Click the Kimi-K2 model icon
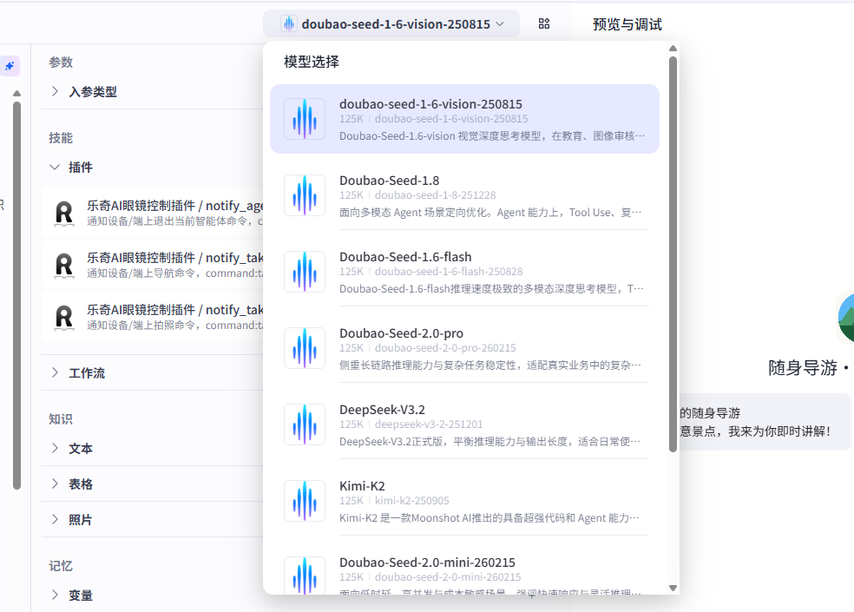Viewport: 854px width, 612px height. tap(305, 500)
